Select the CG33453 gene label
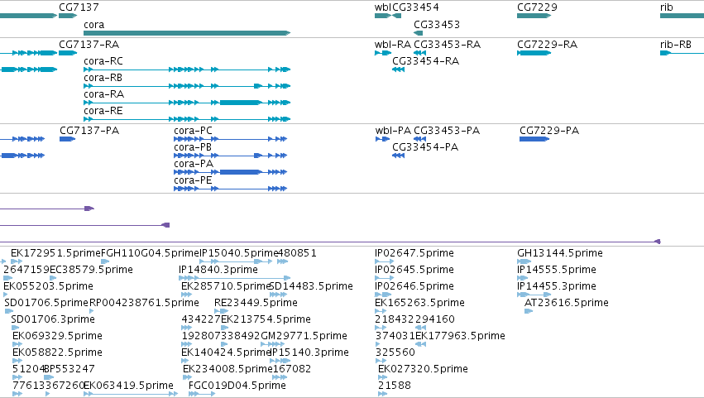The width and height of the screenshot is (704, 398). 437,25
